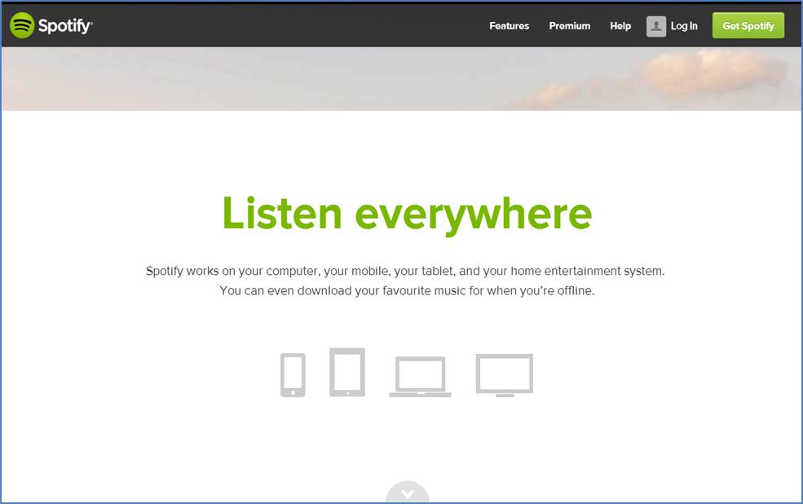The image size is (803, 504).
Task: Open the Features menu item
Action: click(x=509, y=26)
